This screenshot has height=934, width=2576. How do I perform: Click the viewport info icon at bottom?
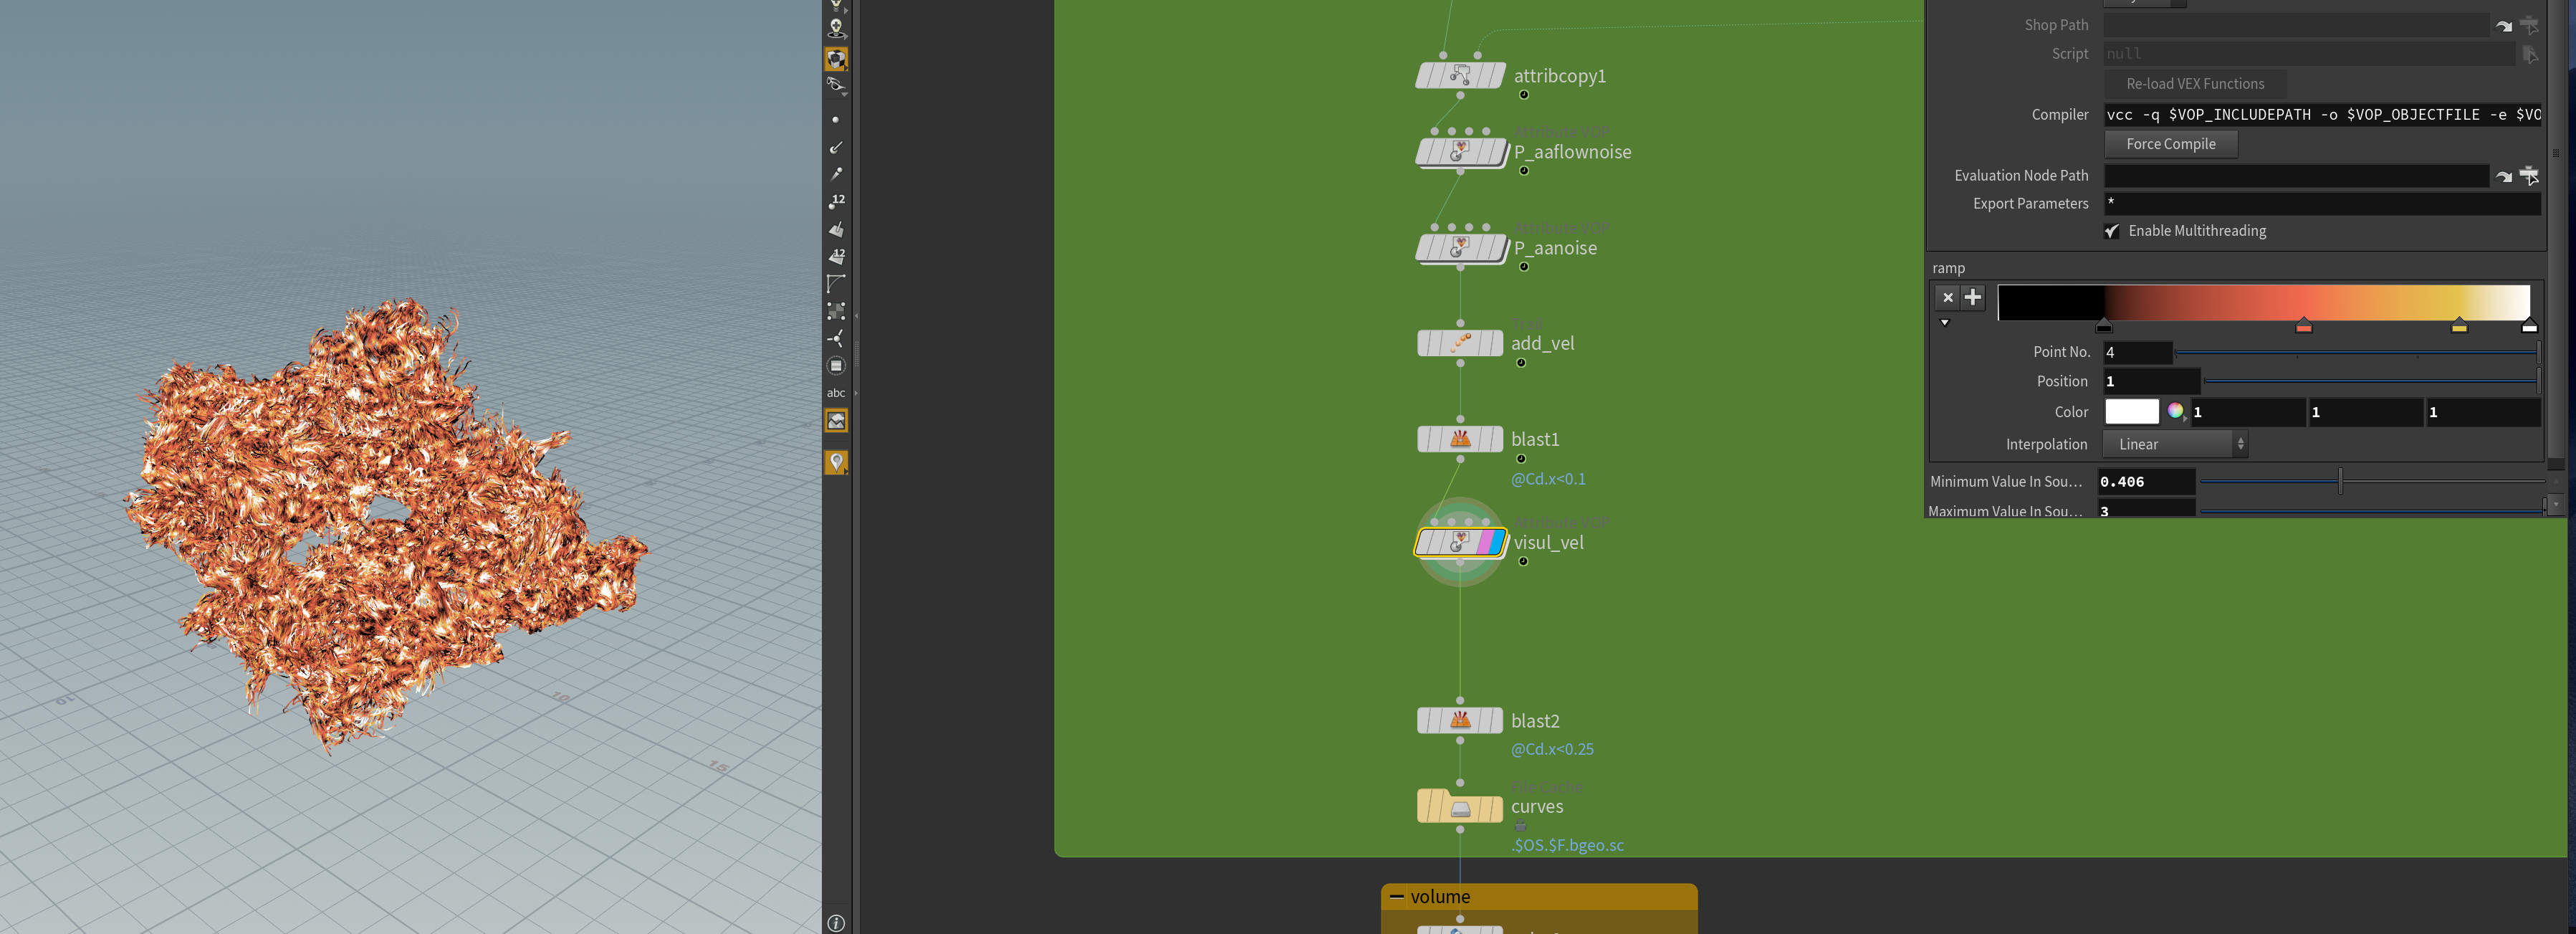836,923
